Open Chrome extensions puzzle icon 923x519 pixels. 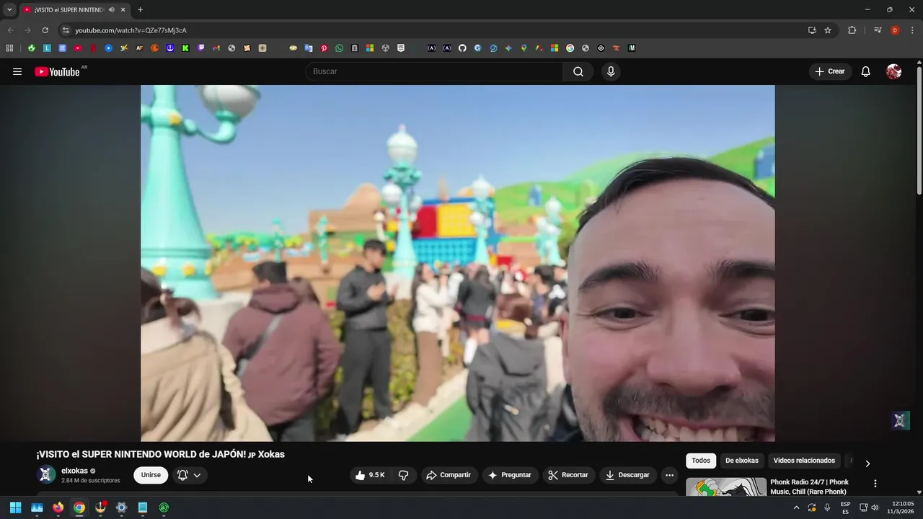tap(852, 30)
